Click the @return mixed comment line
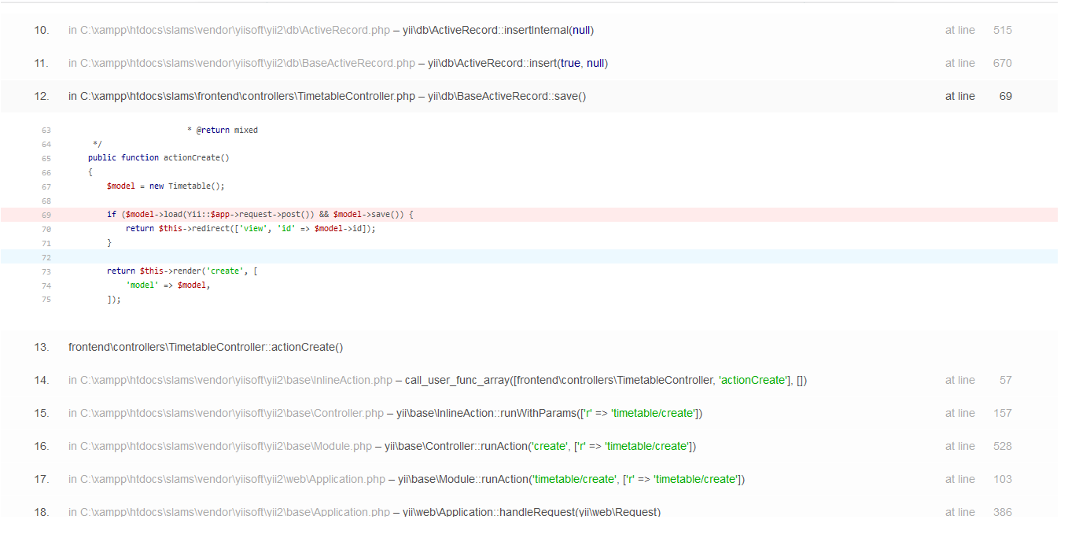 tap(223, 130)
